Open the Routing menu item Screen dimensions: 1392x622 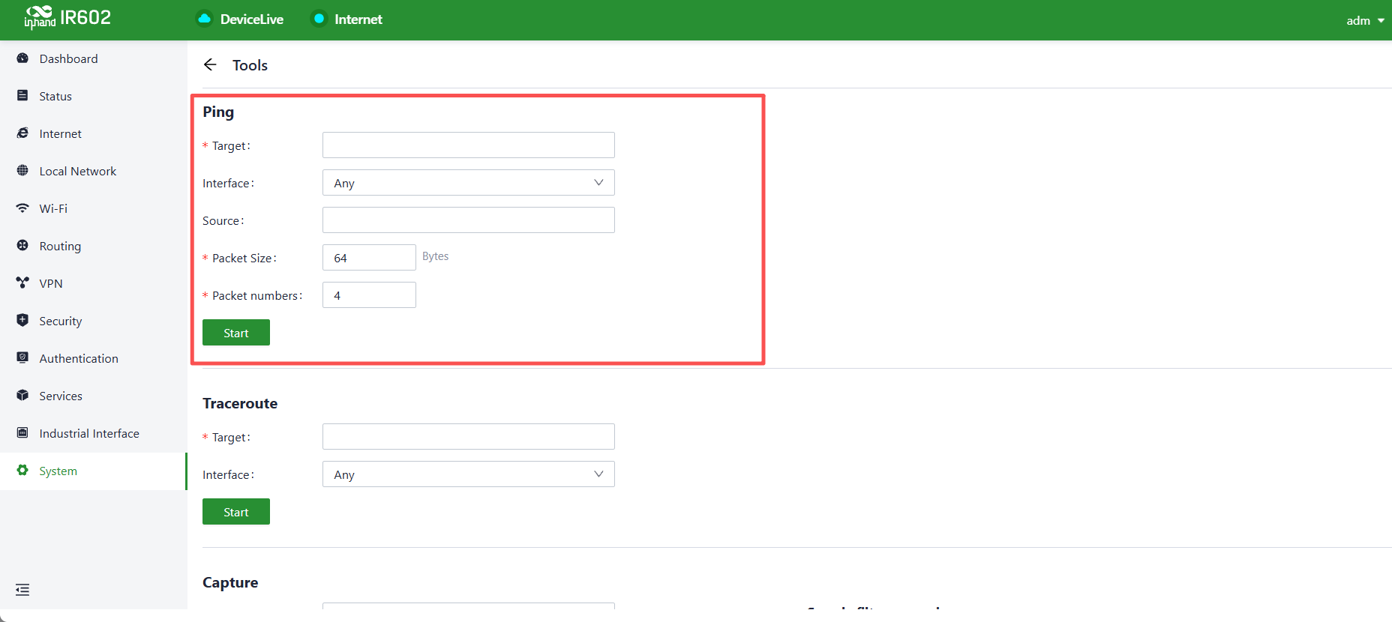(94, 246)
